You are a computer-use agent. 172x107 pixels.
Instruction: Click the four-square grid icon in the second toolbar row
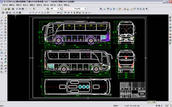3,13
